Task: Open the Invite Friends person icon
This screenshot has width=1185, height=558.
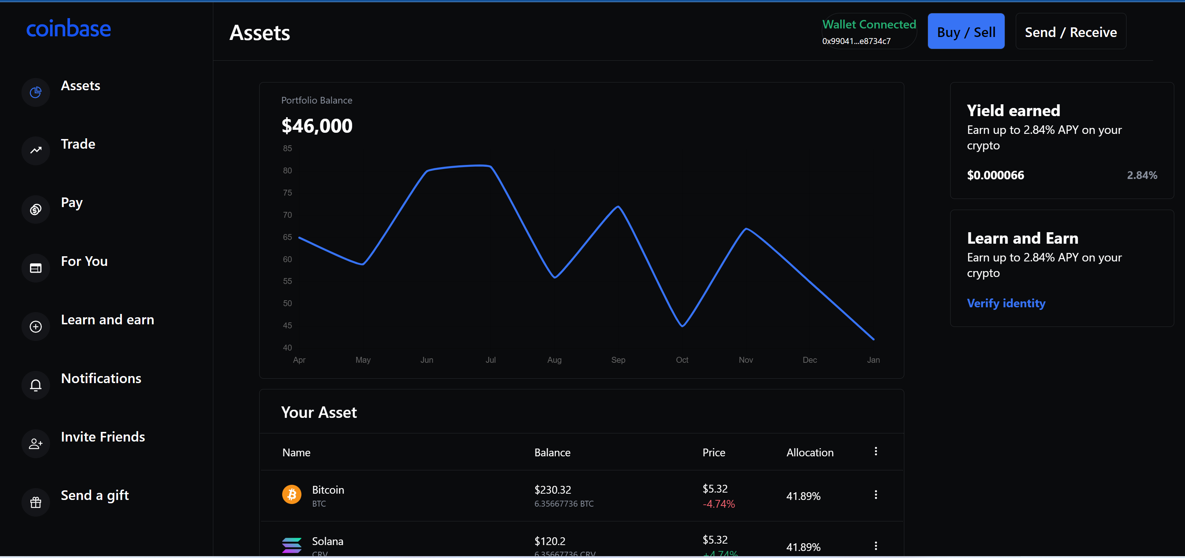Action: pyautogui.click(x=36, y=444)
